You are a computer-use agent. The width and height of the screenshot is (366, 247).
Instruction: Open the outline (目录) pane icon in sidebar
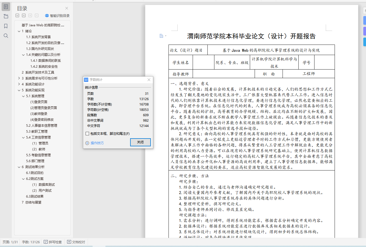click(6, 7)
